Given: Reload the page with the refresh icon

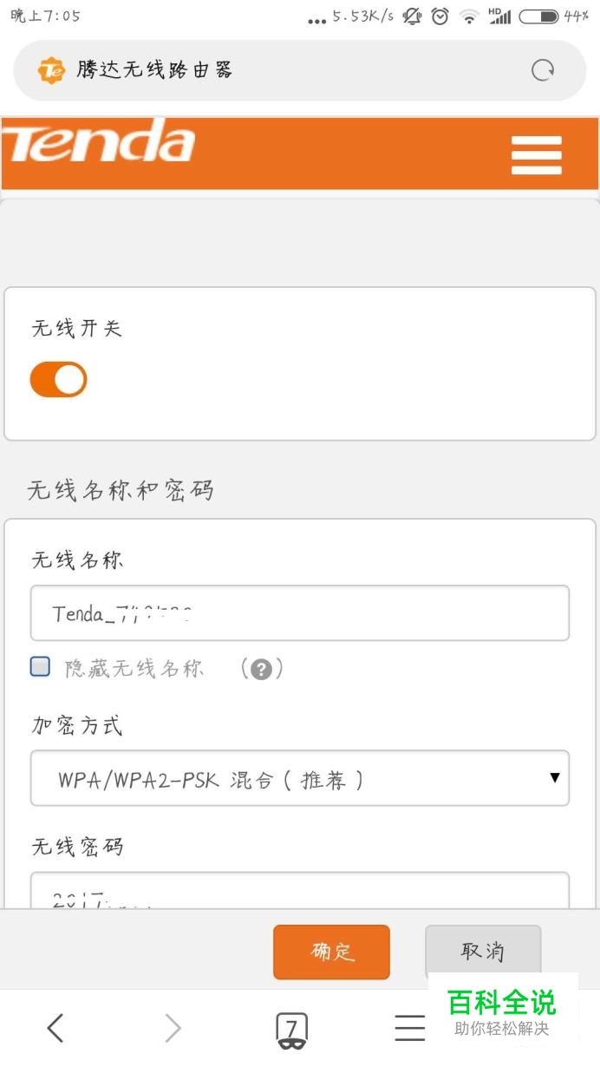Looking at the screenshot, I should click(x=543, y=70).
